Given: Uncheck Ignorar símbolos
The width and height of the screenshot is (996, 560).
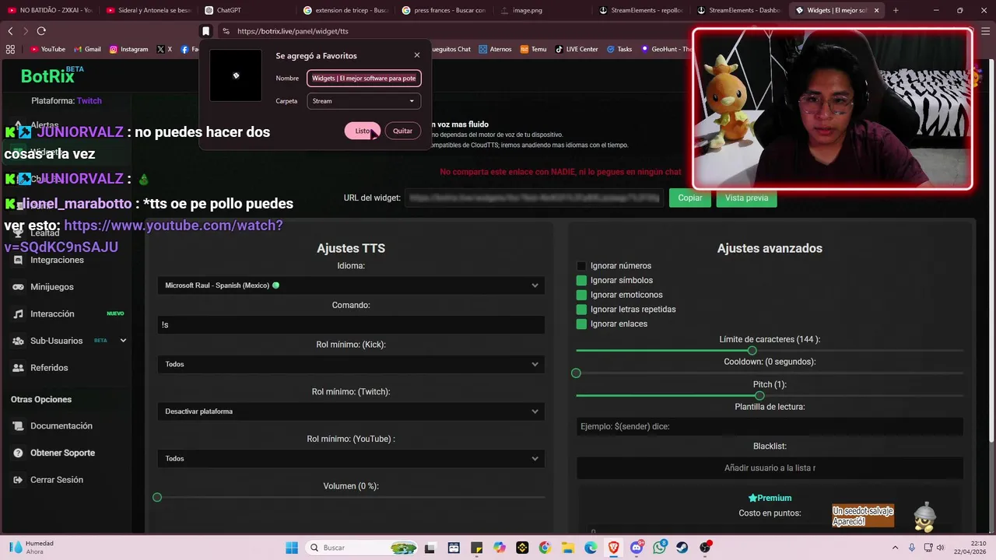Looking at the screenshot, I should pos(581,280).
